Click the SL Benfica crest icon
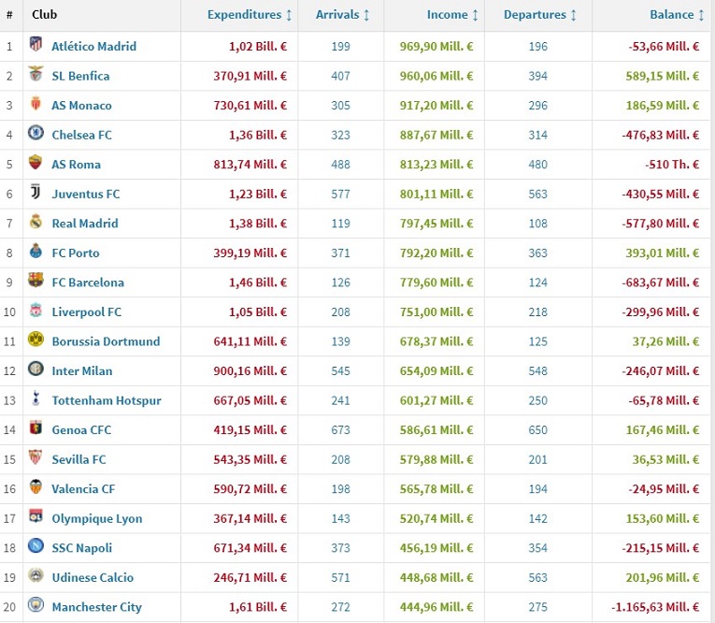This screenshot has width=715, height=623. pos(36,75)
